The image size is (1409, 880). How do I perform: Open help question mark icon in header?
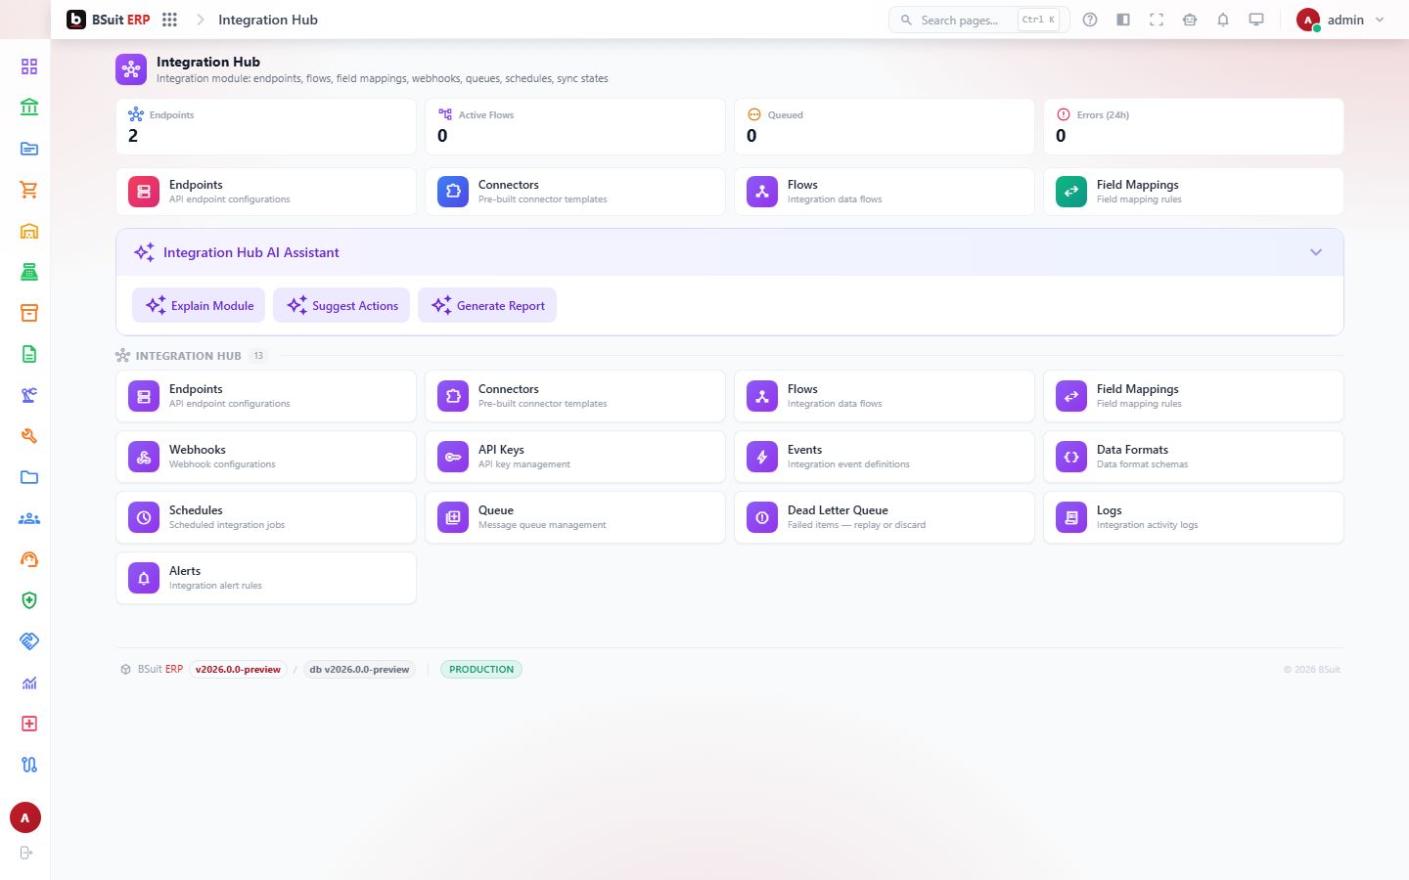(x=1090, y=20)
